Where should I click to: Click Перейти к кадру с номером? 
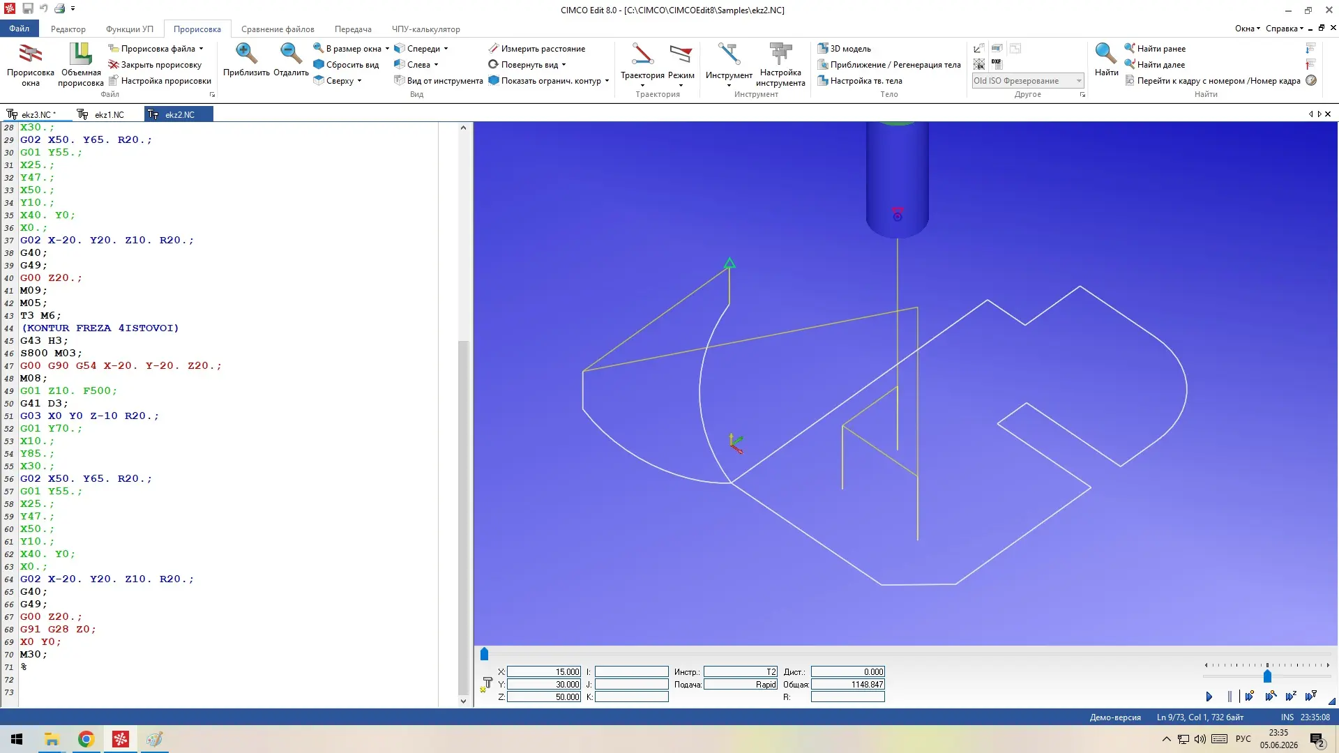coord(1213,80)
